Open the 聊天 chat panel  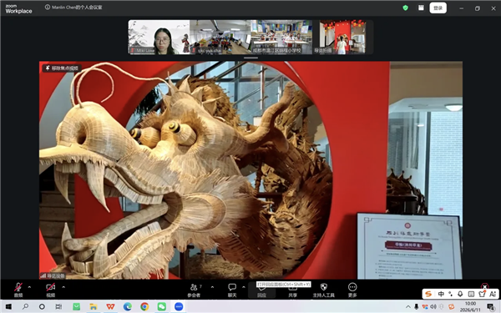point(232,290)
